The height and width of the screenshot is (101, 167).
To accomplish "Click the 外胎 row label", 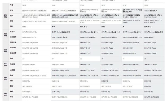I will tap(12, 97).
